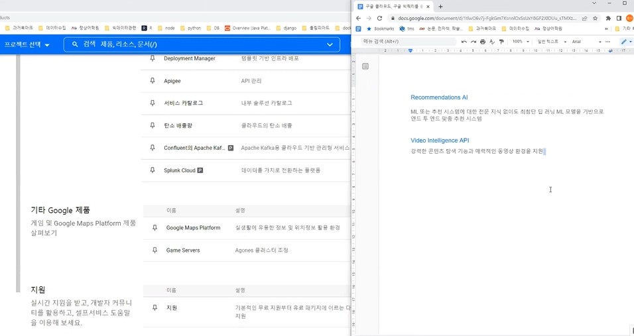Click the 기타 Google 제품 section heading

(60, 210)
